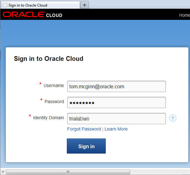The height and width of the screenshot is (175, 190).
Task: Focus the Username input field
Action: point(117,86)
